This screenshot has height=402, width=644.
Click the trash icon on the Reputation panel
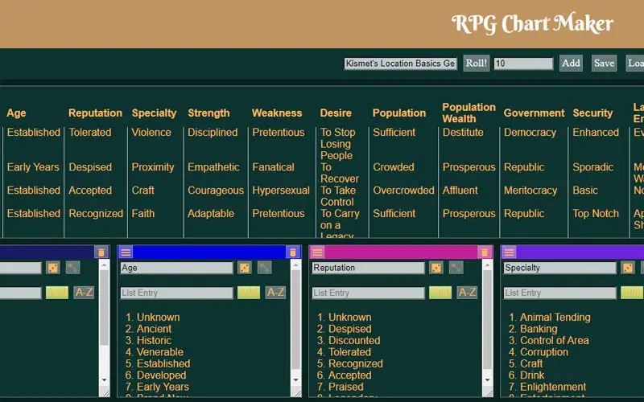click(485, 252)
